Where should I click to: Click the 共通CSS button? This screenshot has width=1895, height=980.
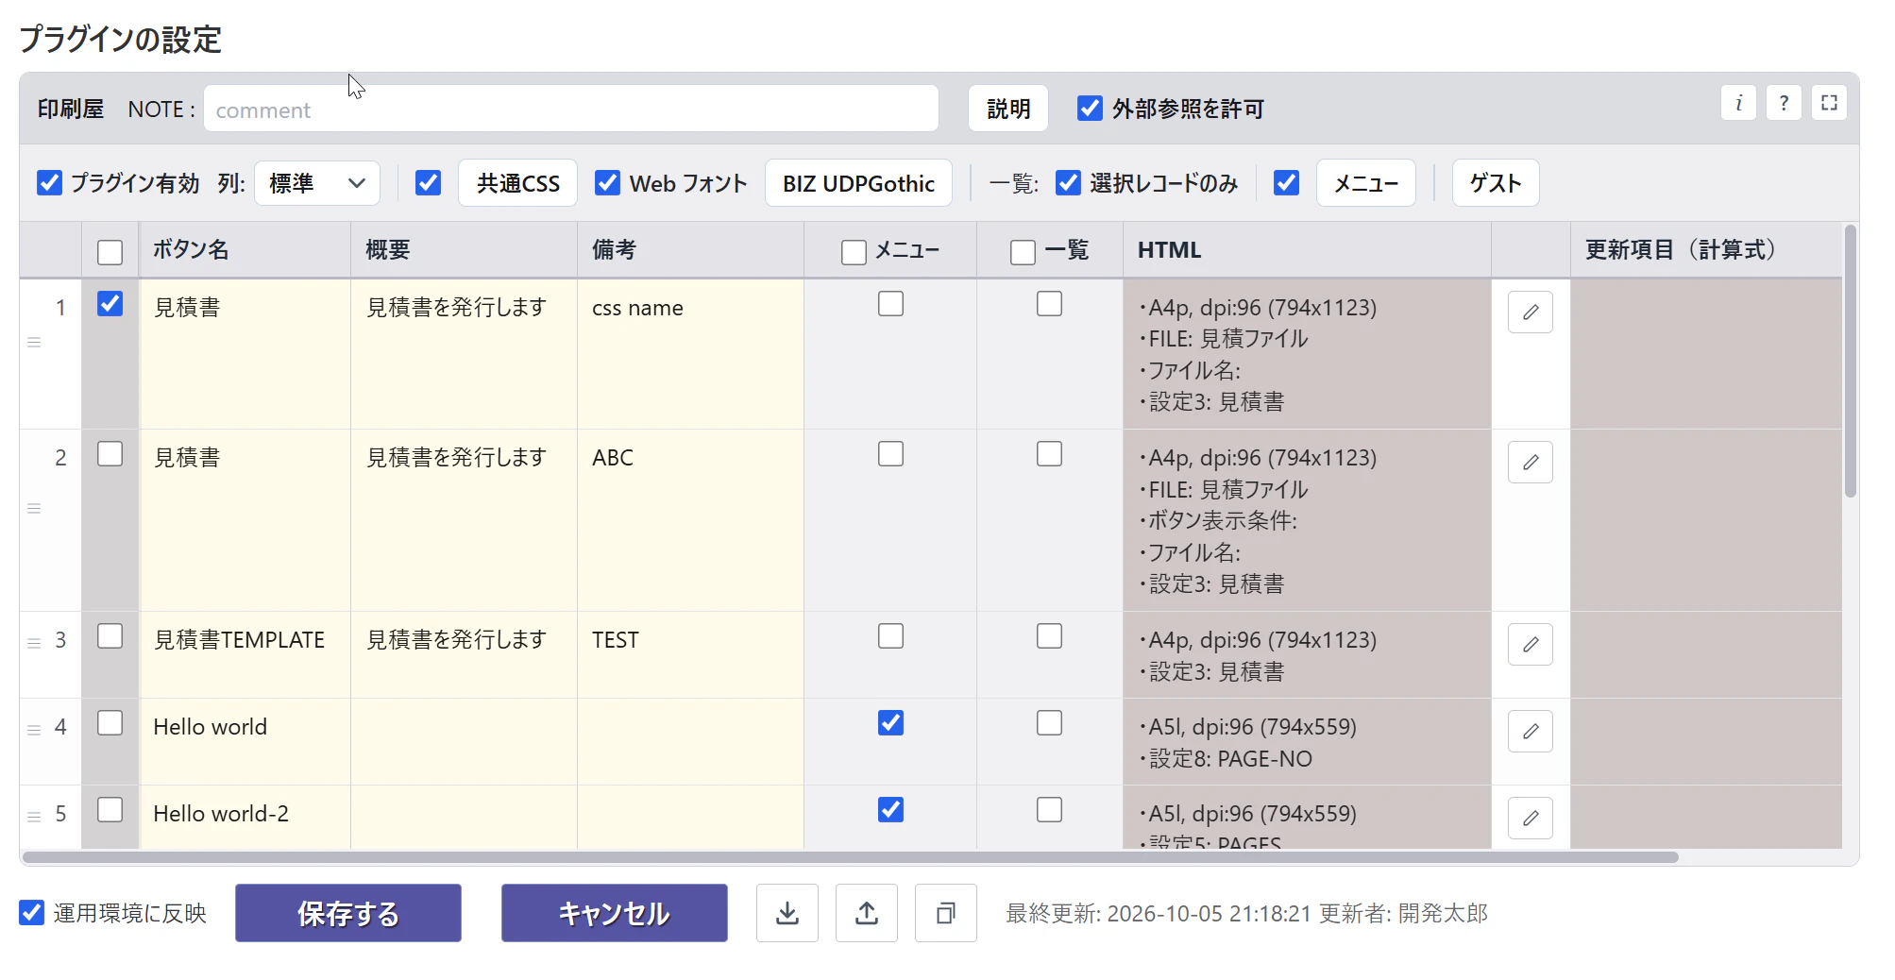click(x=517, y=182)
